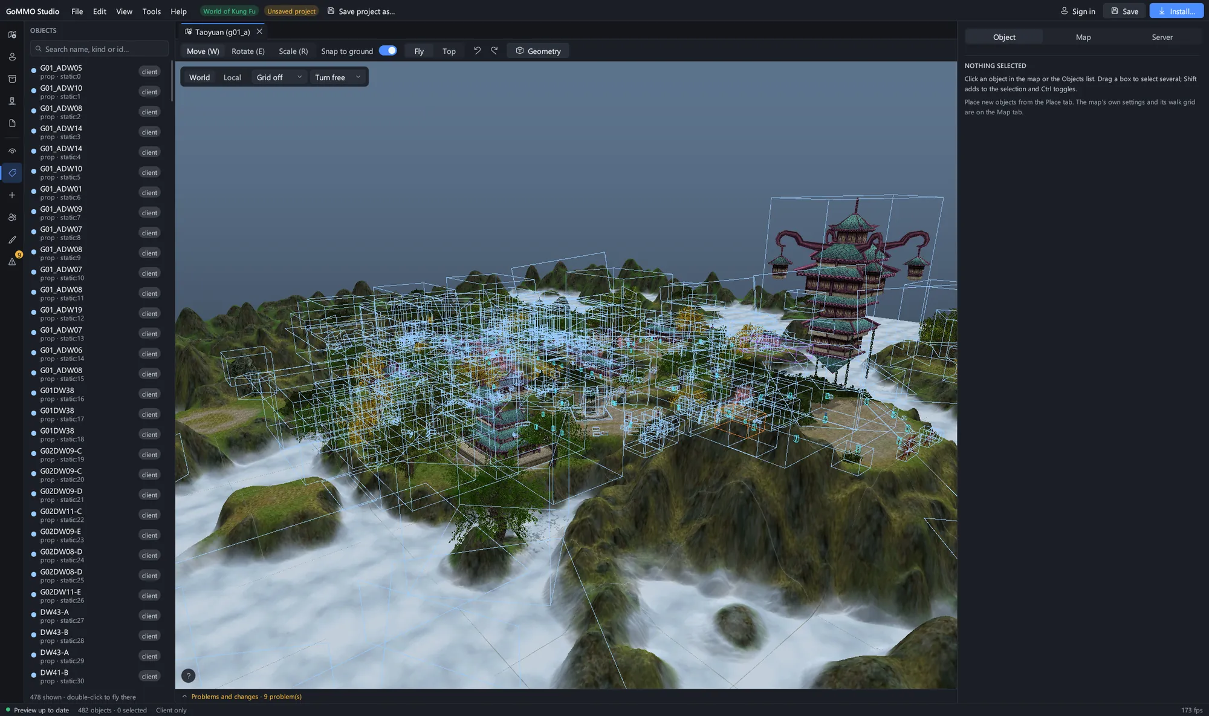Open the group users icon in the sidebar
Screen dimensions: 1209x716
point(12,217)
